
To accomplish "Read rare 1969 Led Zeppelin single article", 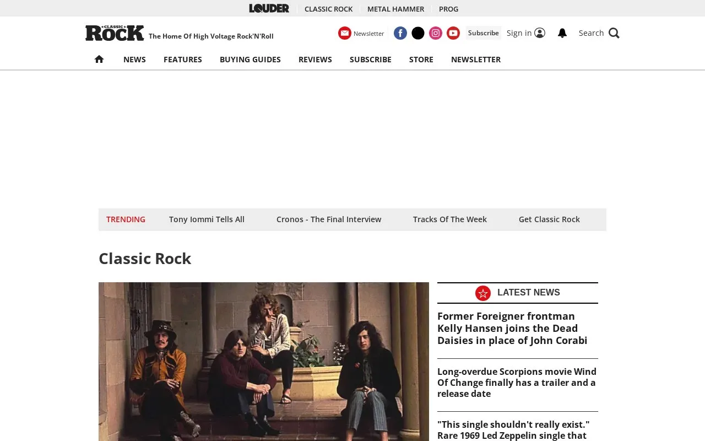I will pyautogui.click(x=513, y=430).
